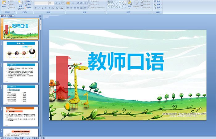216x139 pixels.
Task: Select the text box shape
Action: point(109,2)
